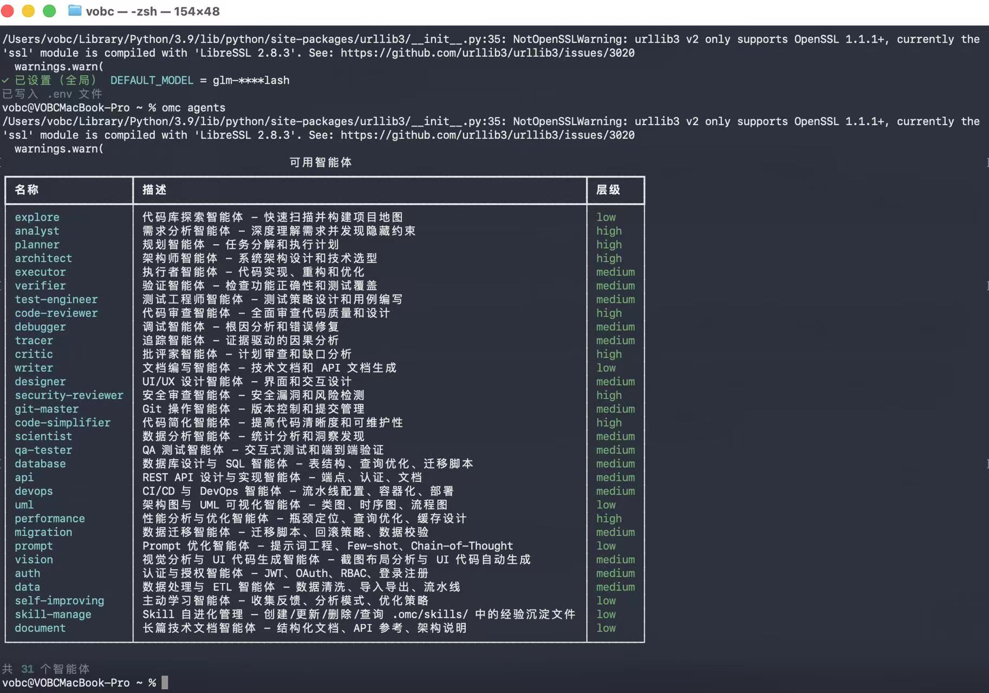The height and width of the screenshot is (693, 989).
Task: Click the 'vision' agent name
Action: (34, 560)
